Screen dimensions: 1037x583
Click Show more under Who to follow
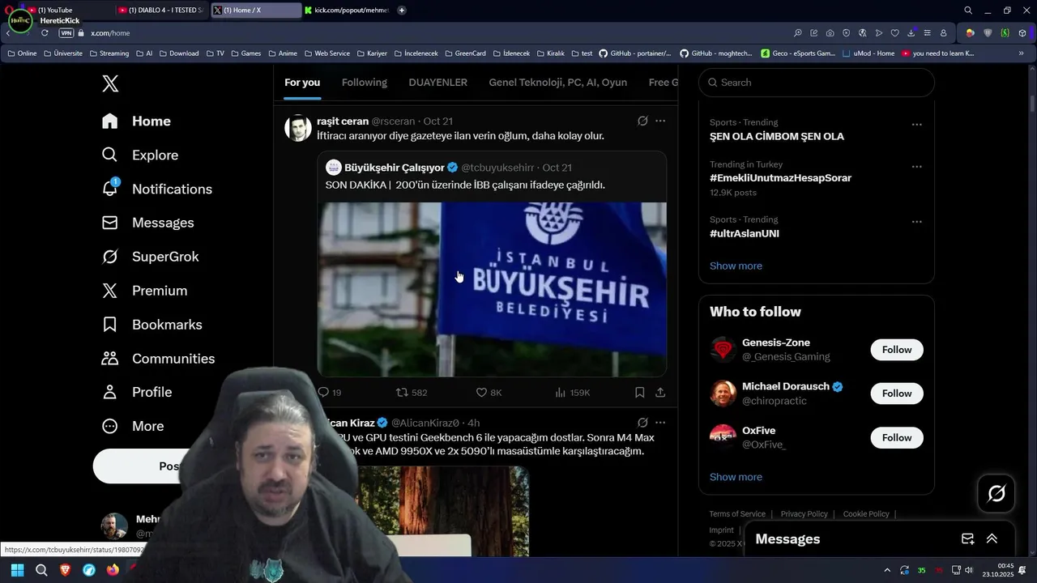(736, 477)
